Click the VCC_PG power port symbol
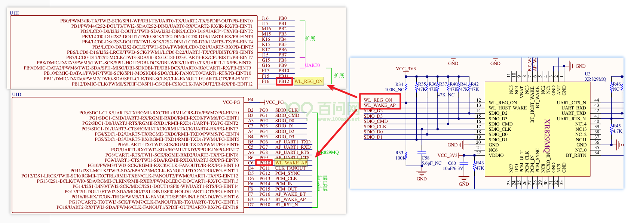 pos(274,102)
